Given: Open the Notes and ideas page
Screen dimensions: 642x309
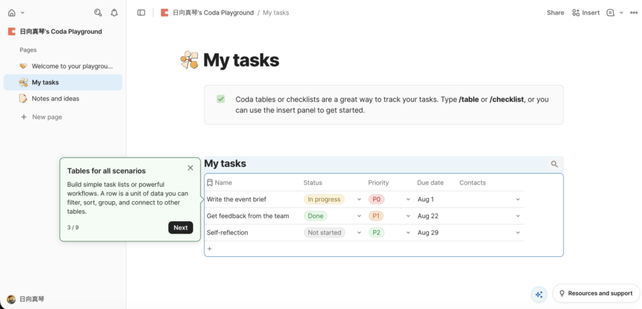Looking at the screenshot, I should (x=55, y=98).
